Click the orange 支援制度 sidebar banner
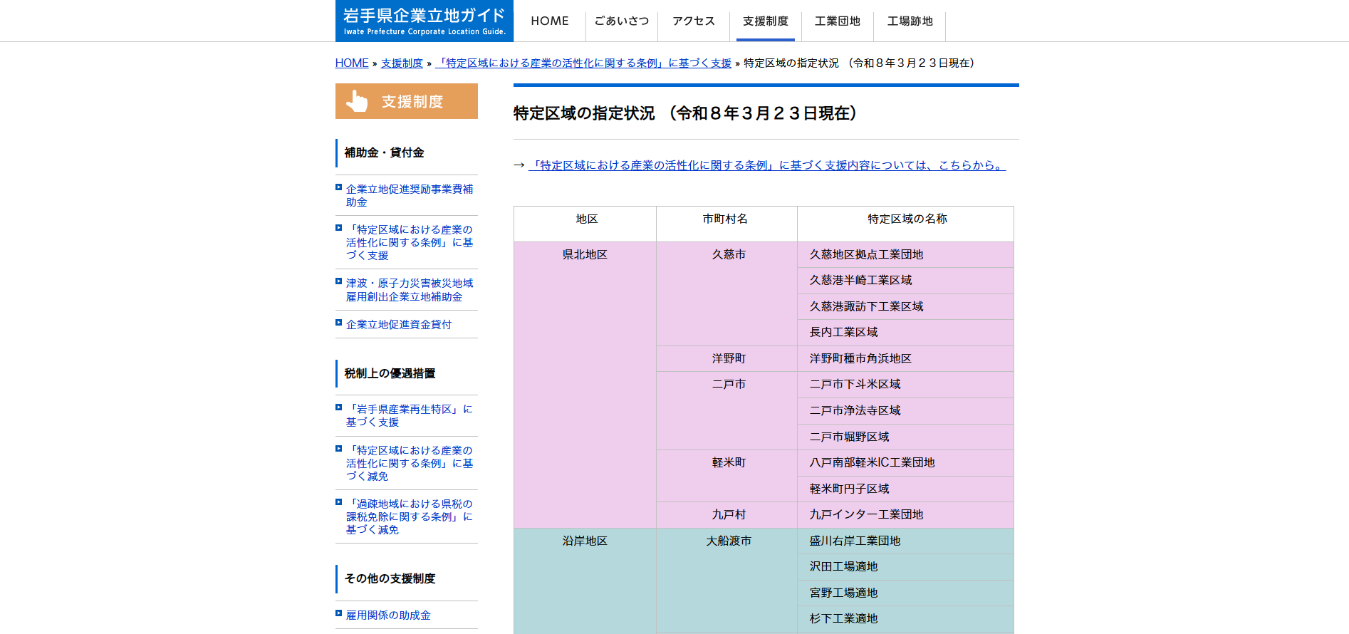1349x634 pixels. 407,101
